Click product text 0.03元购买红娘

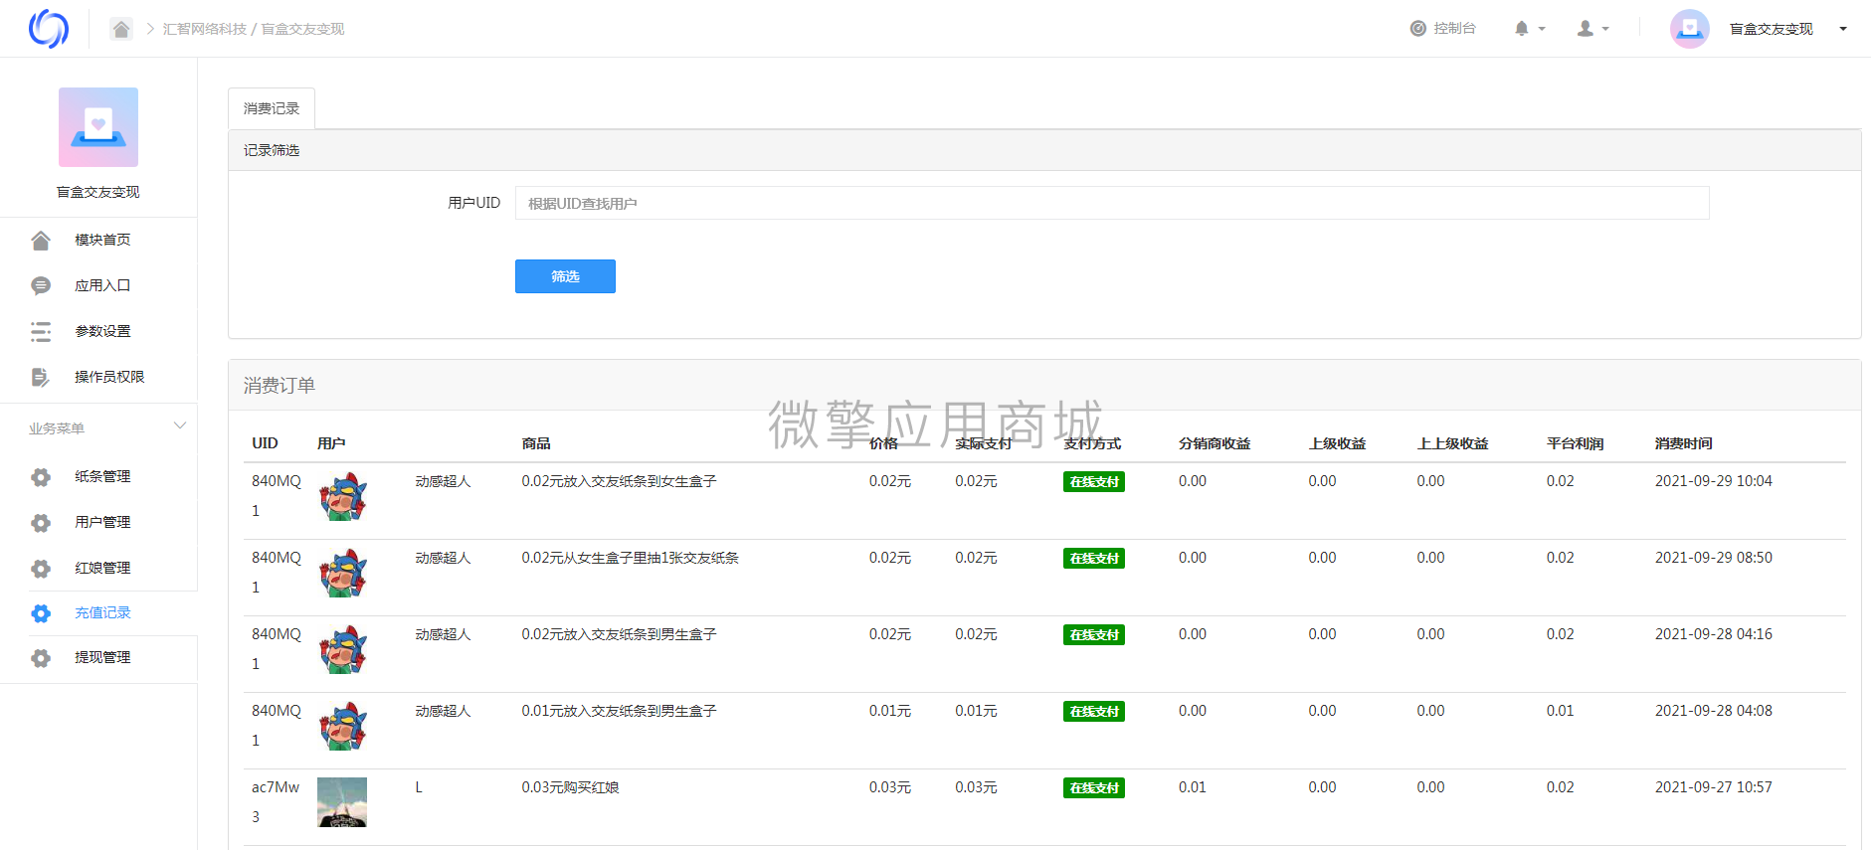coord(570,787)
